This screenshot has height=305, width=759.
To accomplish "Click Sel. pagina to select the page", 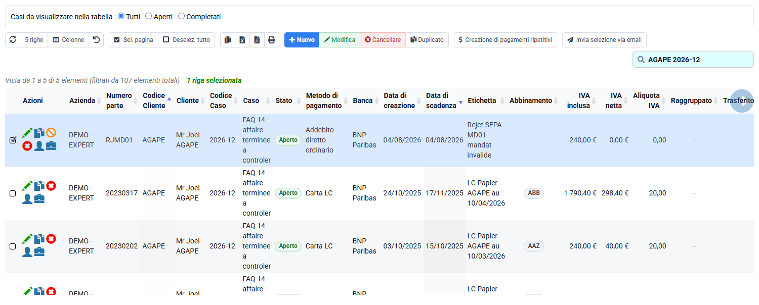I will click(134, 40).
